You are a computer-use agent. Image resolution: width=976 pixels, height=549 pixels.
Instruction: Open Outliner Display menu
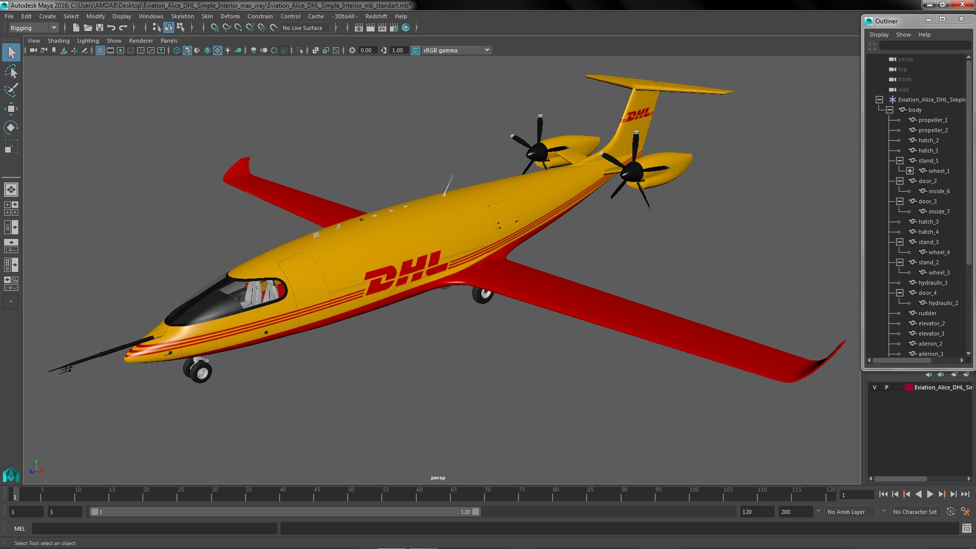coord(879,35)
